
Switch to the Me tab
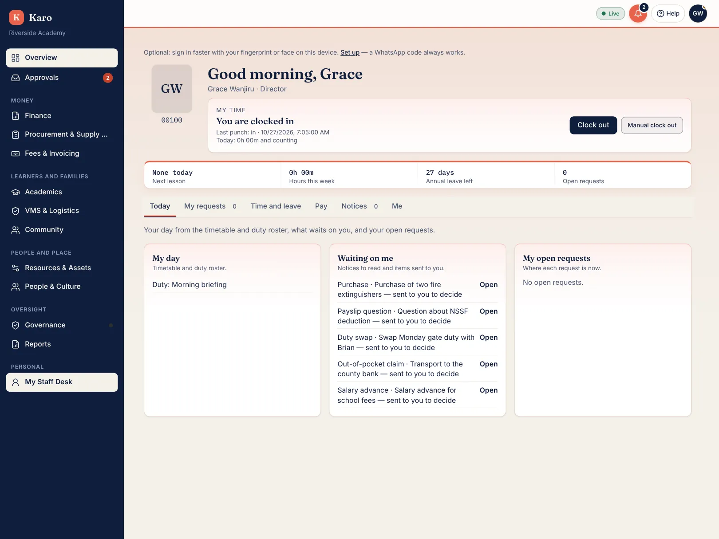[x=397, y=206]
